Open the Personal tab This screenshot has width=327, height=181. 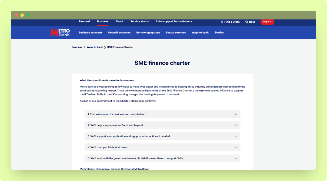tap(84, 21)
